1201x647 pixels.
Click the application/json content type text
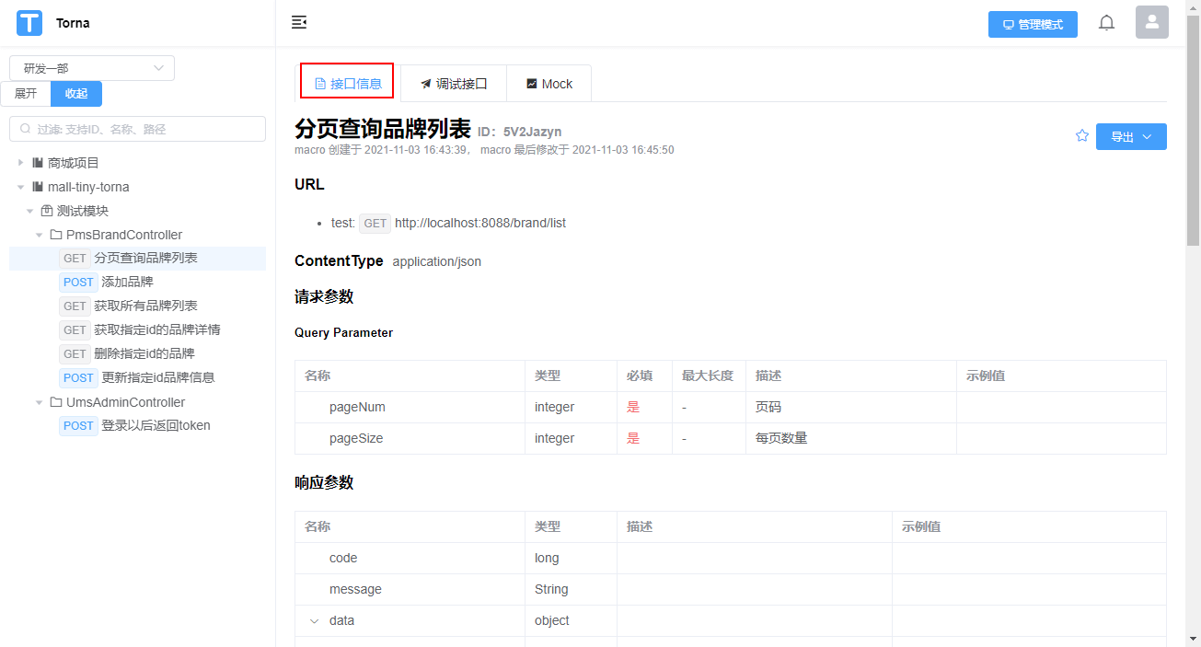tap(437, 261)
